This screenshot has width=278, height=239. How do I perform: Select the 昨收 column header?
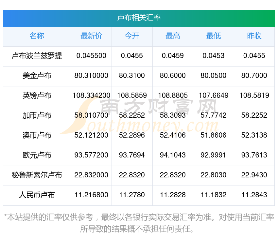coord(254,36)
